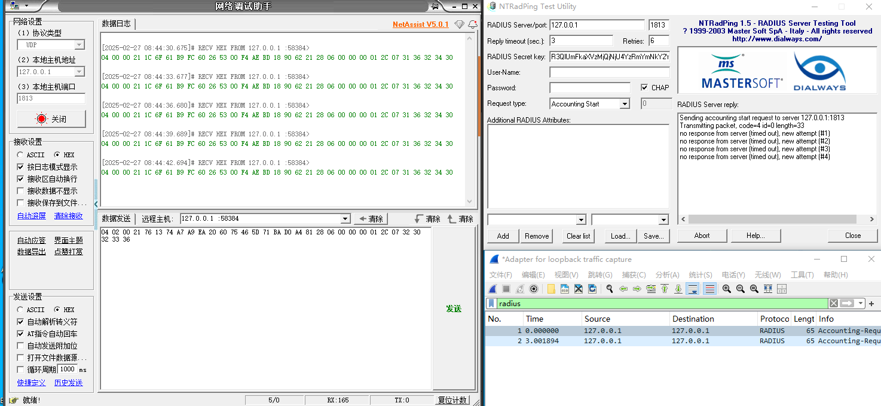Viewport: 881px width, 406px height.
Task: Open the Request type Accounting Start dropdown
Action: [x=625, y=103]
